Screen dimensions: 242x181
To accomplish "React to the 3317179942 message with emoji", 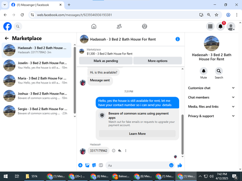I will click(114, 151).
